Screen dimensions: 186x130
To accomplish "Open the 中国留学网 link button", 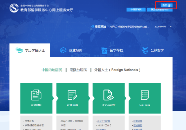I will tap(136, 10).
